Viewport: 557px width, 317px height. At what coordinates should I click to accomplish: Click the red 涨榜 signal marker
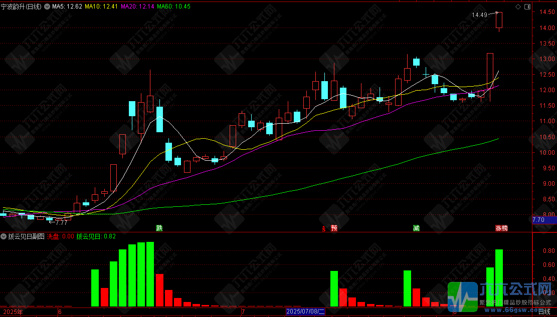501,228
